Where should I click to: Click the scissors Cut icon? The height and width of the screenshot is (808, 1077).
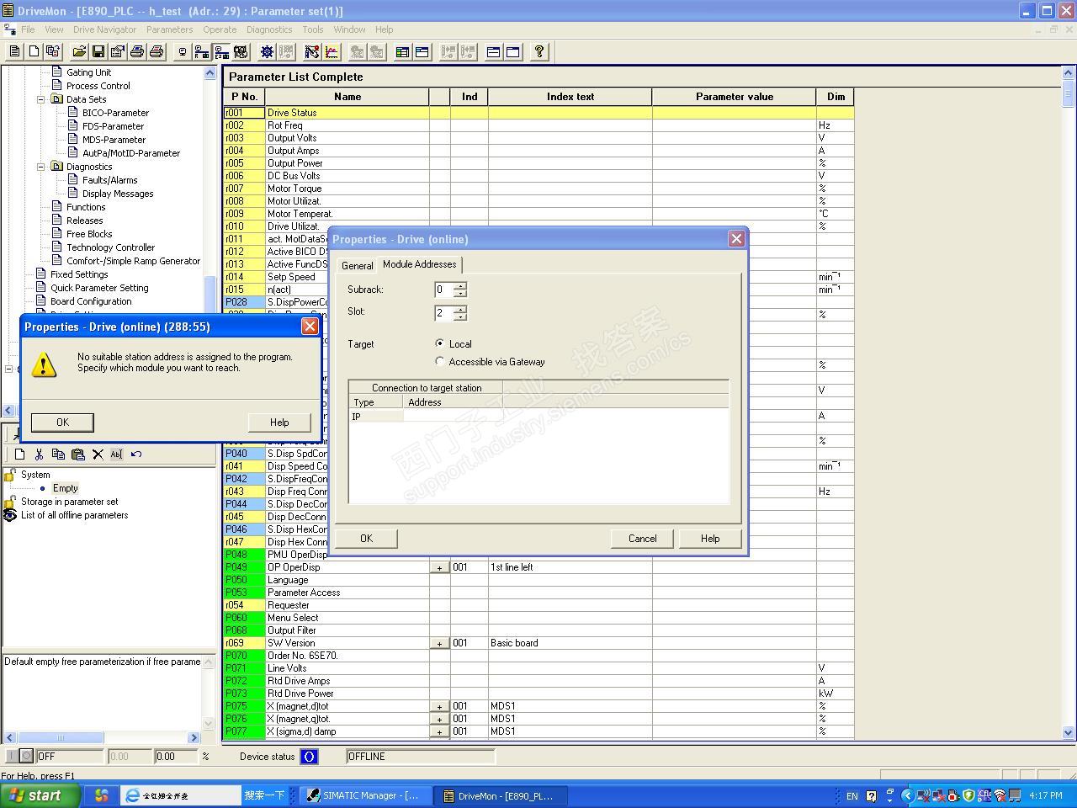(x=39, y=454)
